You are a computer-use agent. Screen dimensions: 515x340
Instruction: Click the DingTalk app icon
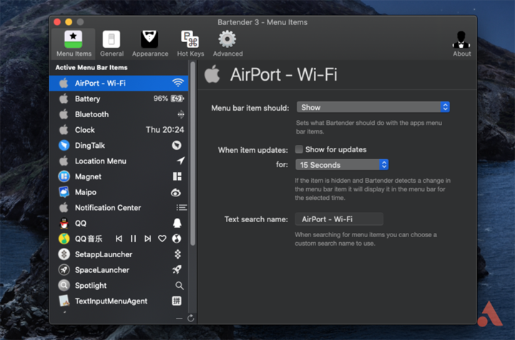point(64,145)
